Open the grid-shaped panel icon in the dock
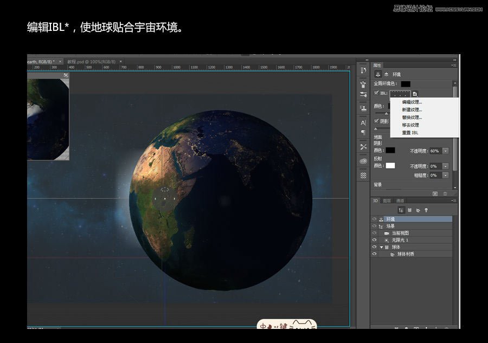Viewport: 488px width, 343px height. coord(363,176)
